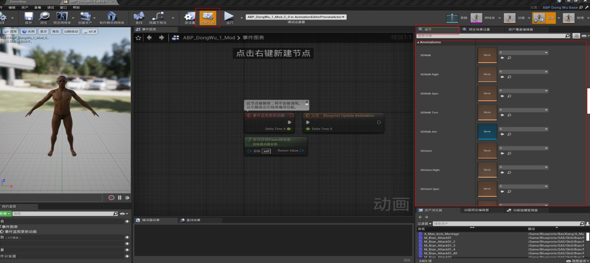590x263 pixels.
Task: Open BSWalk asset dropdown
Action: click(x=523, y=53)
